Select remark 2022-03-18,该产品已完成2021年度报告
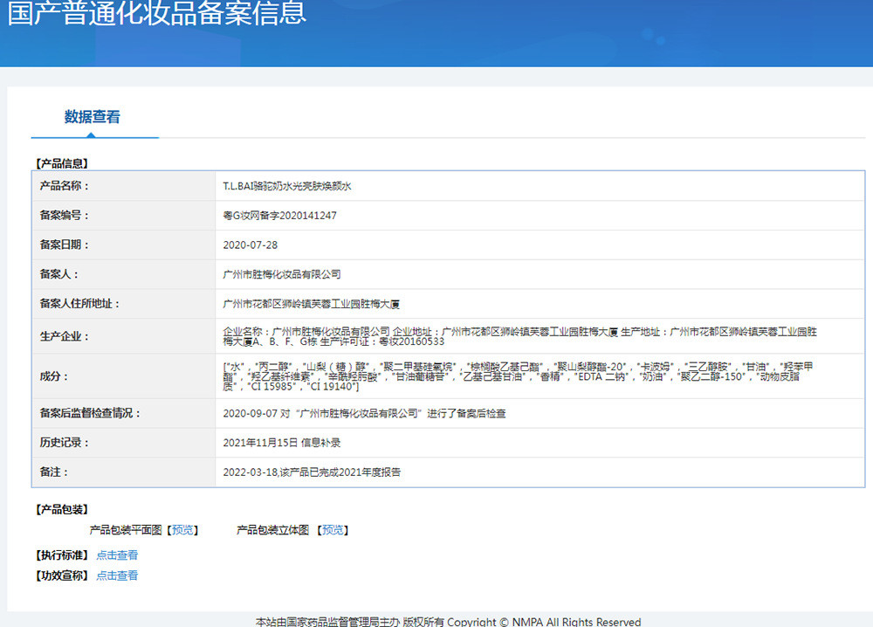 (x=312, y=472)
